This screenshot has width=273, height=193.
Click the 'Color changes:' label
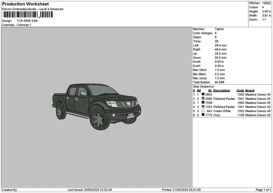point(203,33)
